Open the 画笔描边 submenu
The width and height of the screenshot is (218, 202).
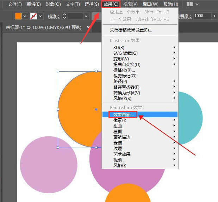(140, 137)
